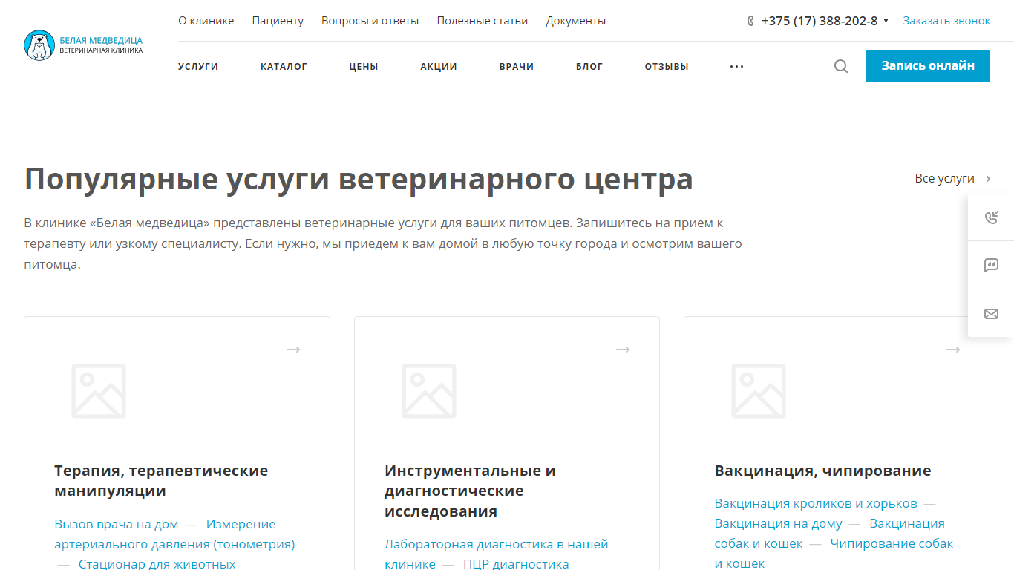Click the Viber phone icon near number

pyautogui.click(x=750, y=21)
